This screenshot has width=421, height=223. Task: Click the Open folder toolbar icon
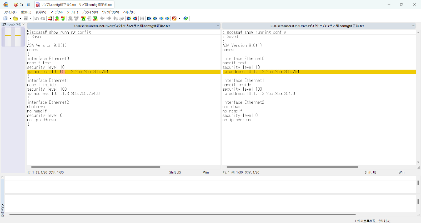tap(16, 18)
